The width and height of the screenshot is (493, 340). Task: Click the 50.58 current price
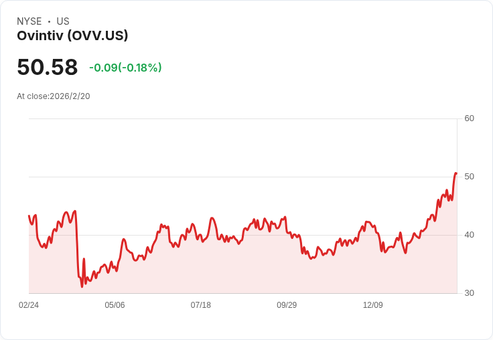[48, 68]
